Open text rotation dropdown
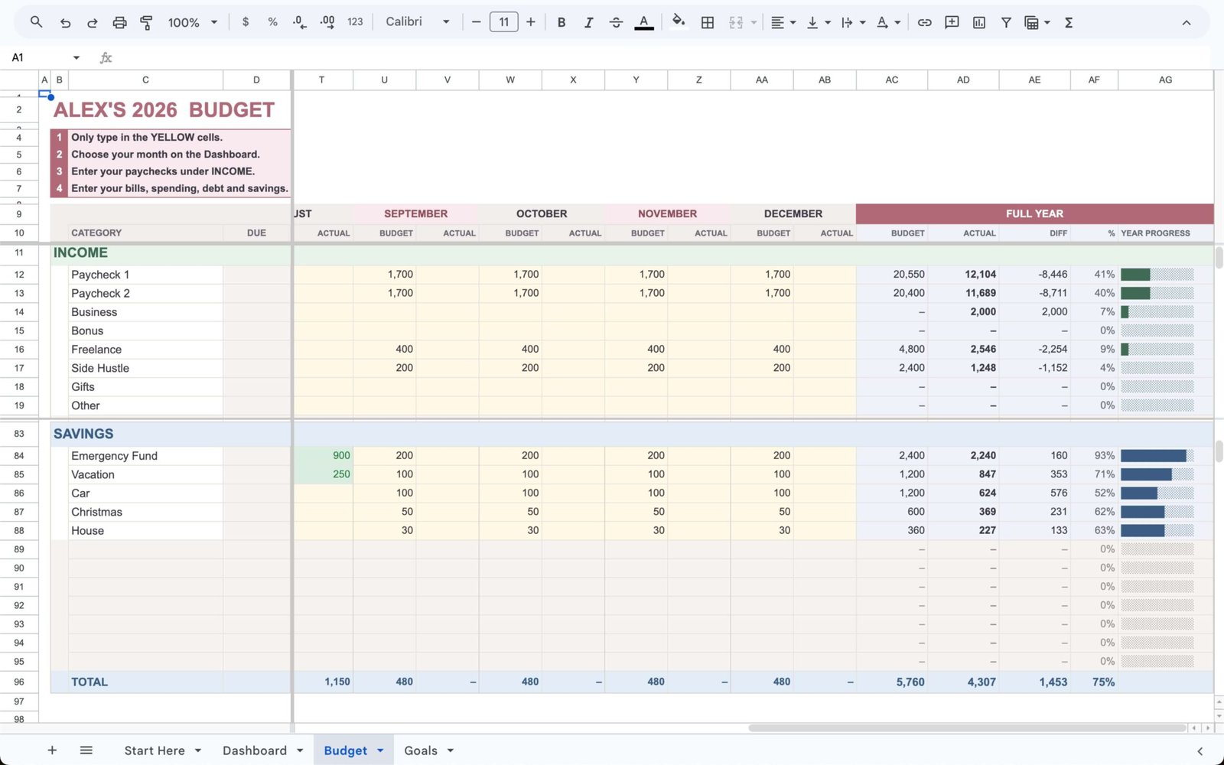1224x765 pixels. [887, 22]
